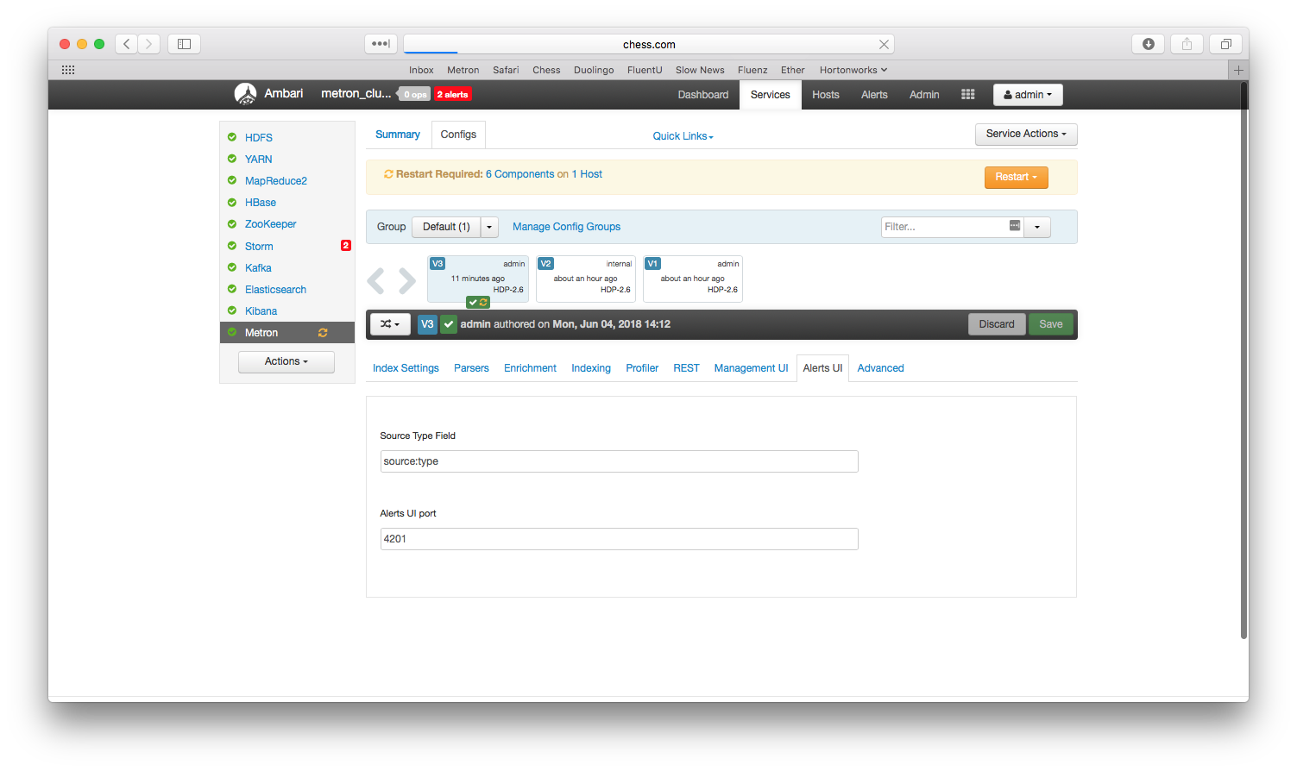Open the Safari favorites grid icon
This screenshot has width=1297, height=771.
click(68, 70)
